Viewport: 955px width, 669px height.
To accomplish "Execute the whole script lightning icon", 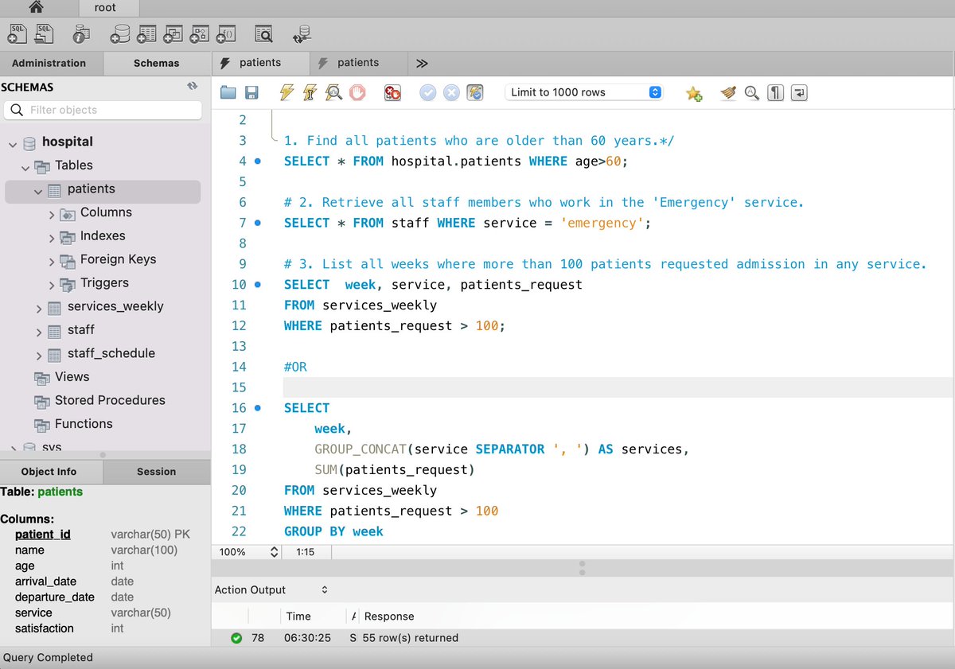I will pyautogui.click(x=286, y=92).
